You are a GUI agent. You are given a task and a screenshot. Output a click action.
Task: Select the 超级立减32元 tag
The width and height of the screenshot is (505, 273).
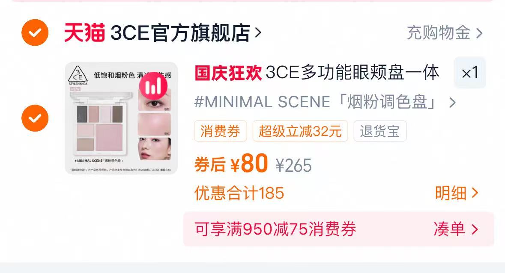click(x=300, y=131)
